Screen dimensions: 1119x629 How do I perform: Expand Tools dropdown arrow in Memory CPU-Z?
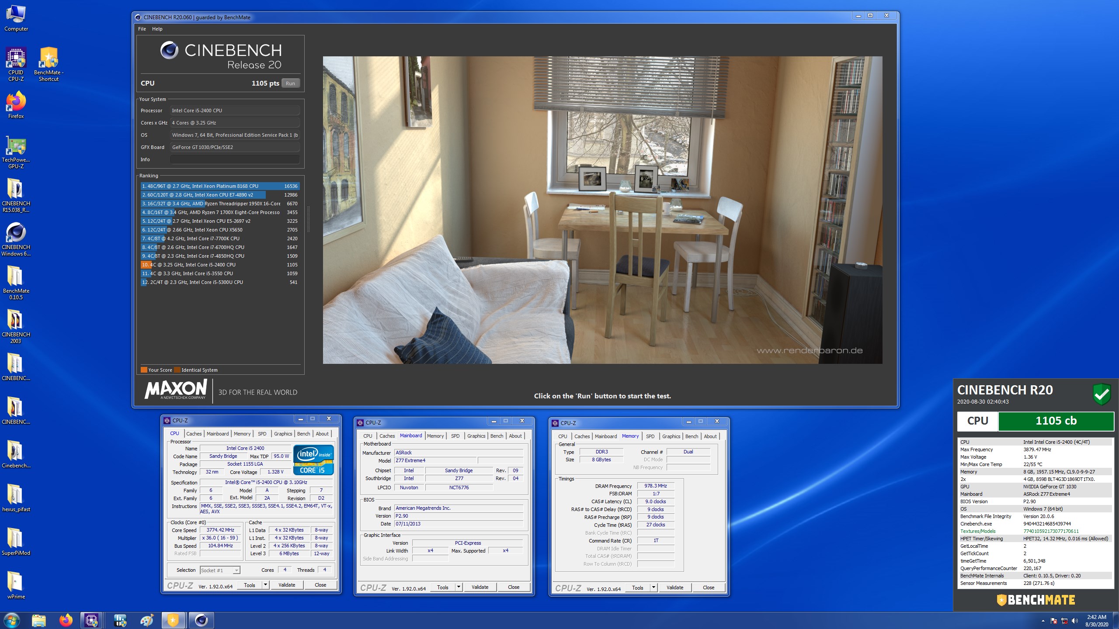pos(653,588)
